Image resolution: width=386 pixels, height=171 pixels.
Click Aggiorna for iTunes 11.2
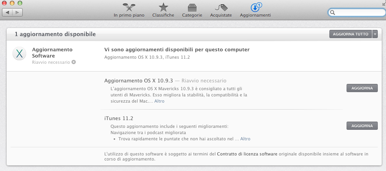pos(362,126)
